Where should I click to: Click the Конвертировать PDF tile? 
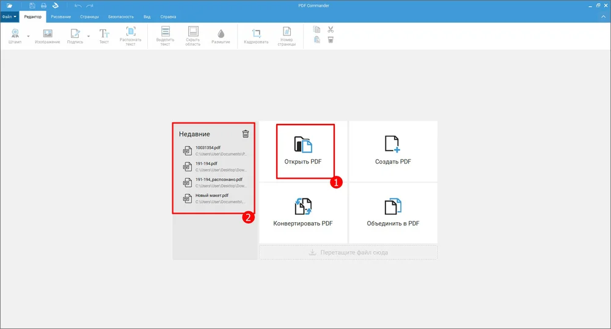(x=303, y=213)
